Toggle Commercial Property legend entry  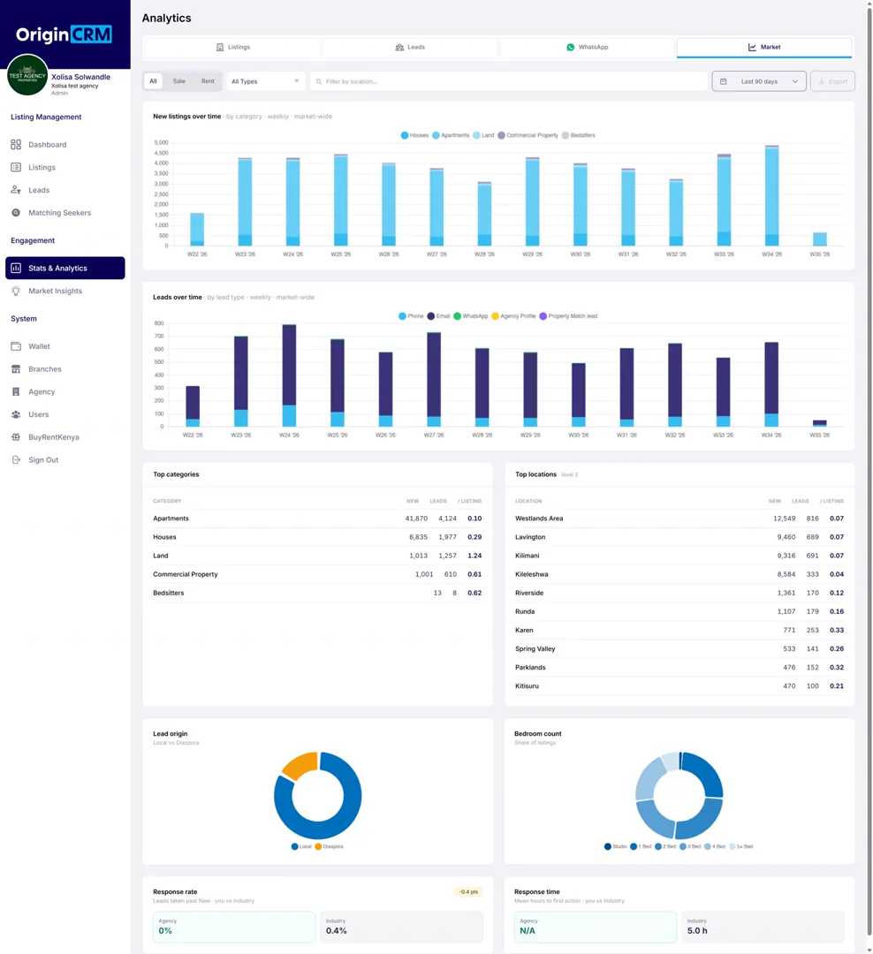[x=528, y=136]
